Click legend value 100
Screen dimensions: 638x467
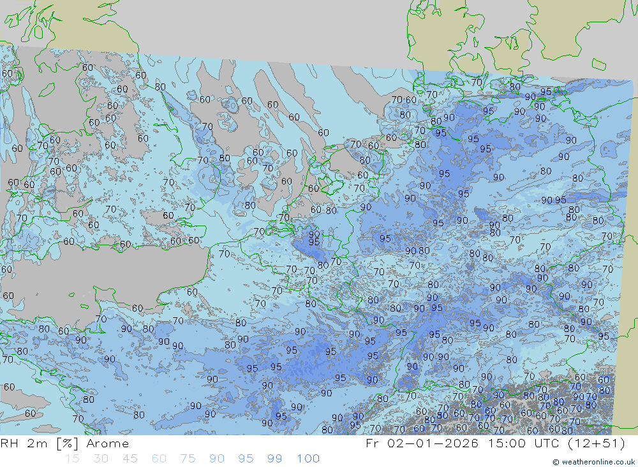click(x=308, y=459)
